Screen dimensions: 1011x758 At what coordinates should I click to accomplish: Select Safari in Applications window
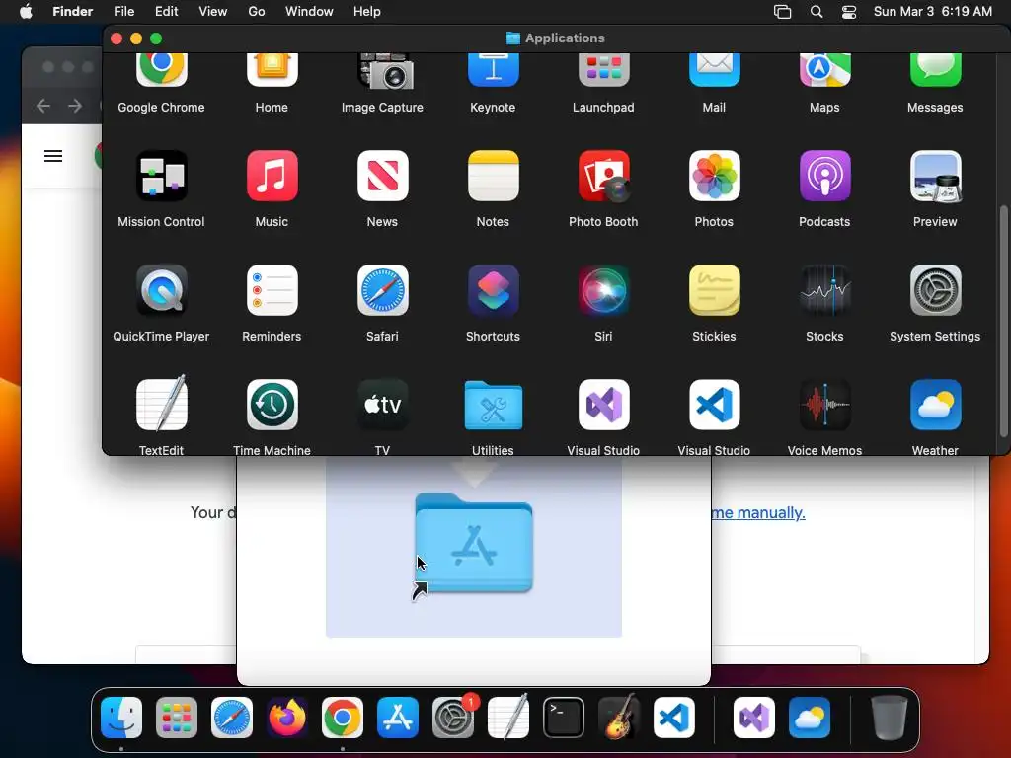(x=382, y=290)
